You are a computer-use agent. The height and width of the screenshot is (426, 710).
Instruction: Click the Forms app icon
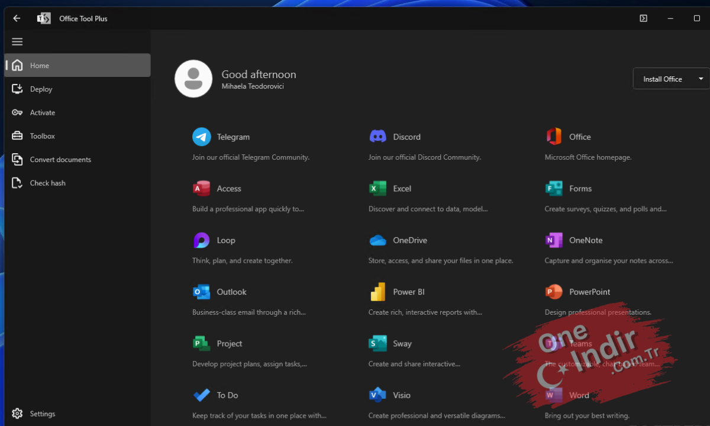coord(554,188)
